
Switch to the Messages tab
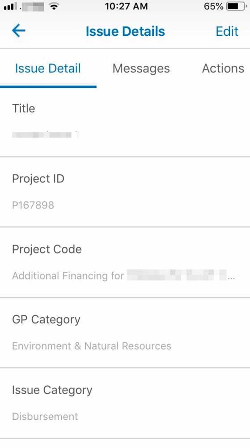point(141,69)
